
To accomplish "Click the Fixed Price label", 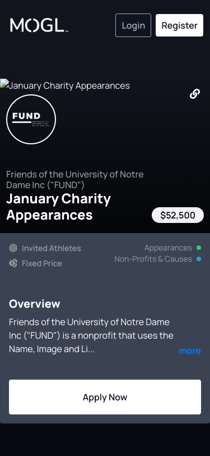I will point(42,263).
